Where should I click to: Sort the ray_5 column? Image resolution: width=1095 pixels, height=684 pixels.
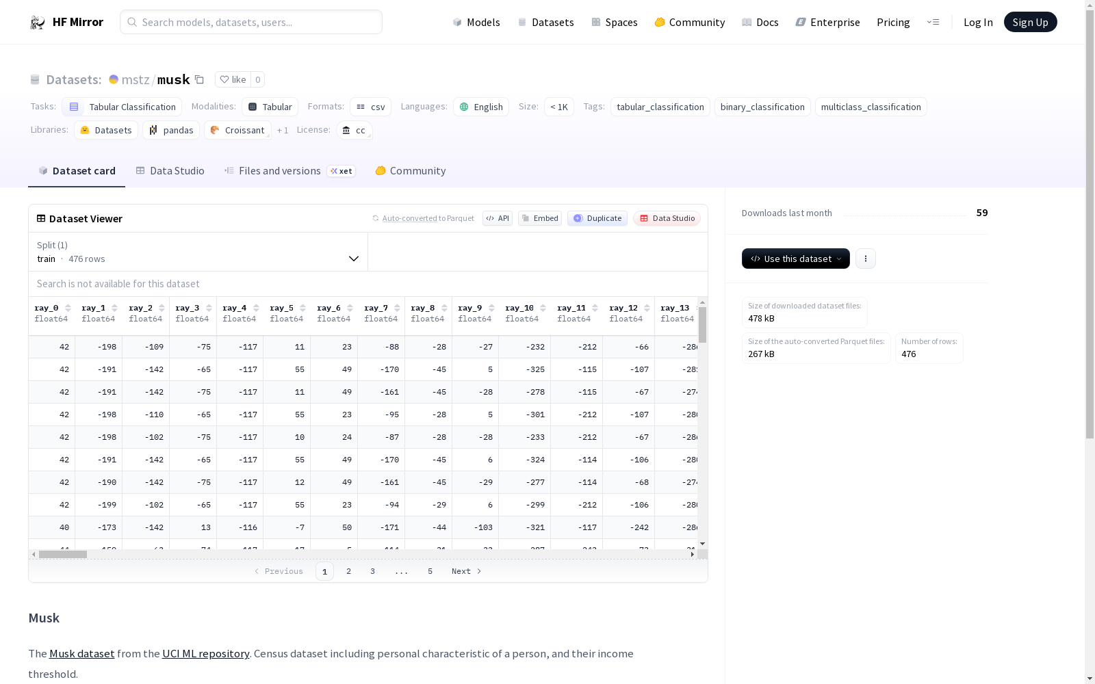[303, 308]
